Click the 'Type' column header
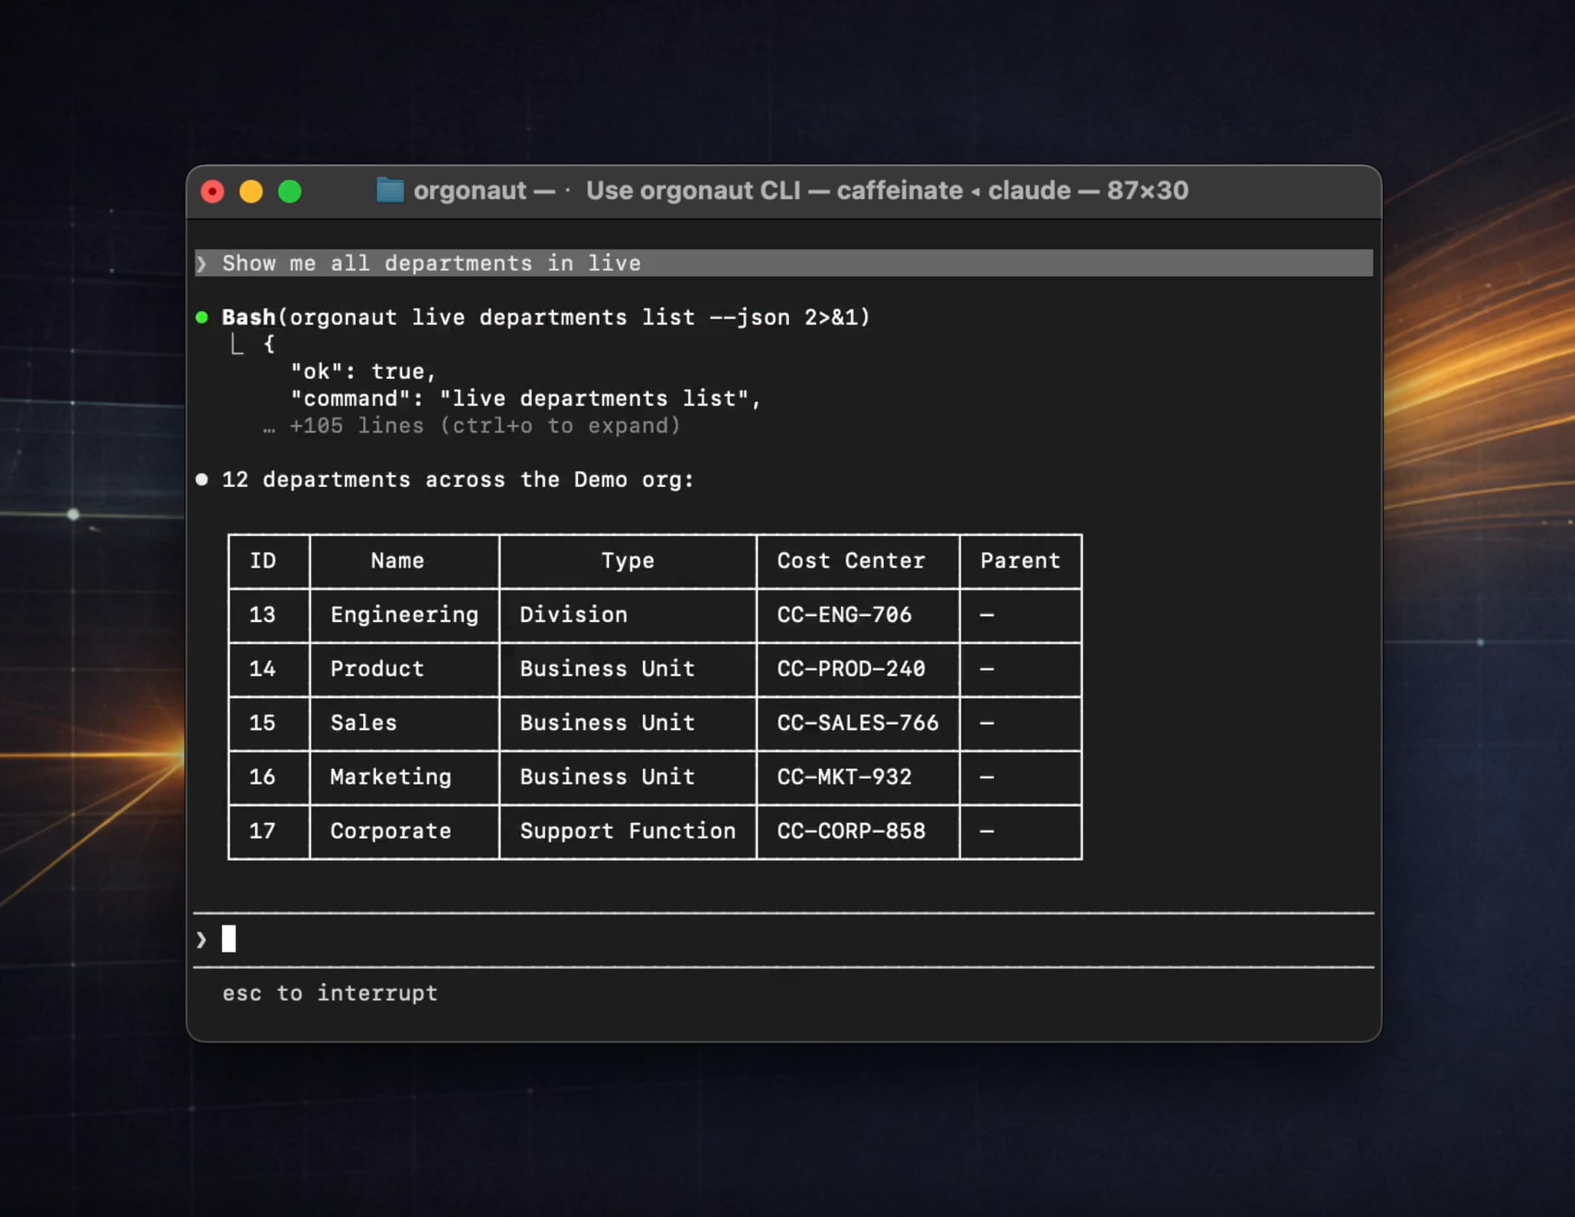The height and width of the screenshot is (1217, 1575). pyautogui.click(x=628, y=561)
